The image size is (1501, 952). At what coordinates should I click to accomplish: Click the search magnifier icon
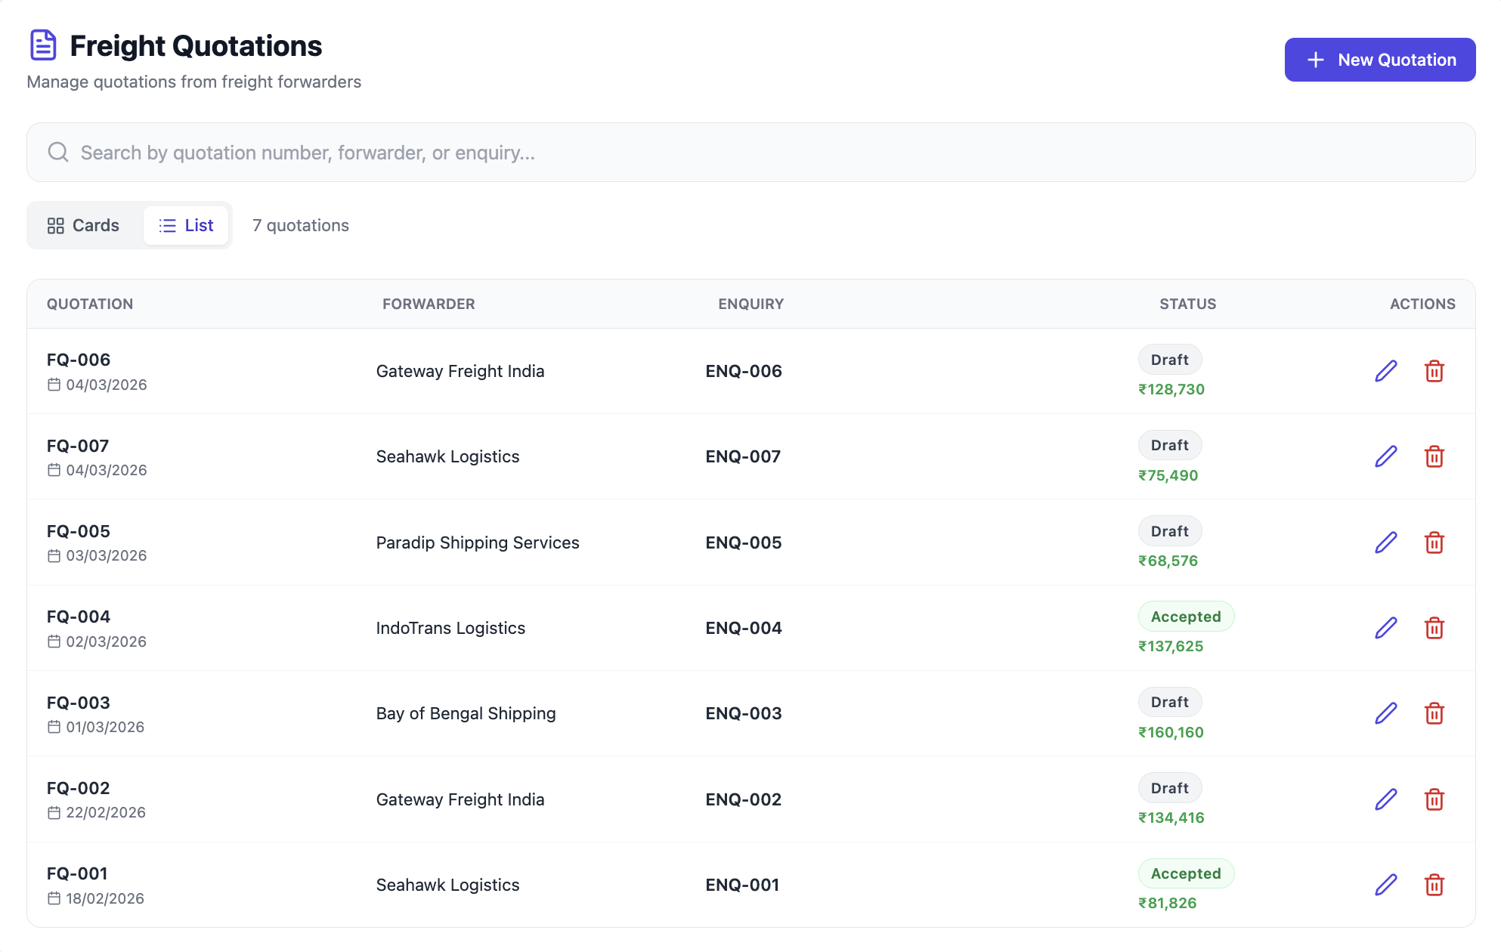click(x=58, y=152)
